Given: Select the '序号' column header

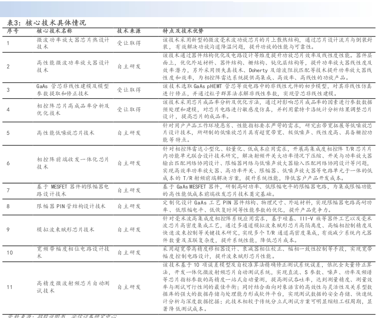Looking at the screenshot, I should pos(13,31).
